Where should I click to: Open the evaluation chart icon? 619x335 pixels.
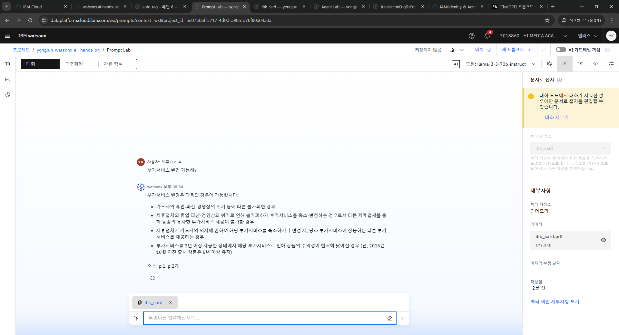point(544,50)
